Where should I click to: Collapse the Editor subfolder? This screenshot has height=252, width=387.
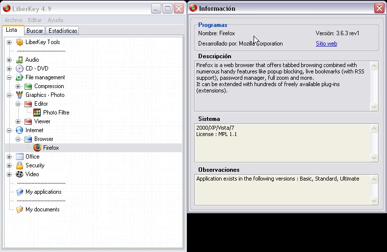coord(18,104)
